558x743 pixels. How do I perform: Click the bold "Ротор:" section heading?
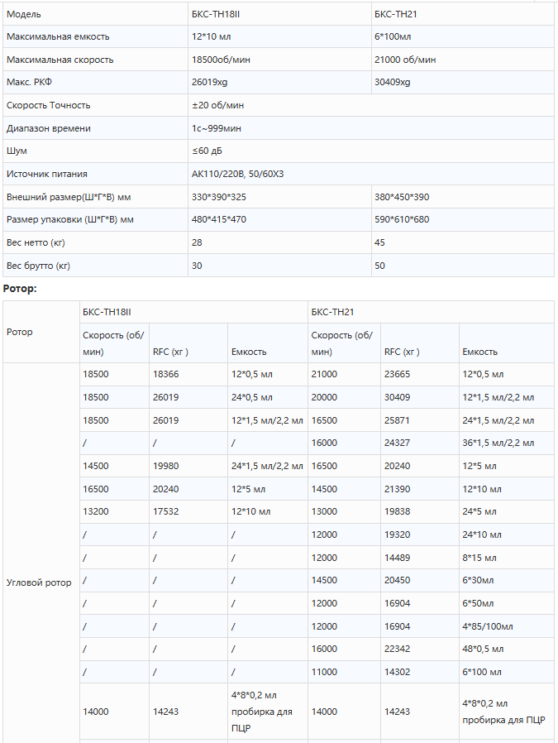pos(20,288)
